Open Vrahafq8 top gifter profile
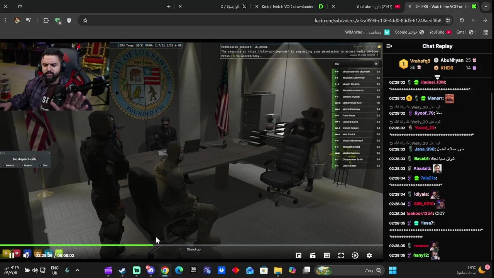494x278 pixels. (420, 61)
